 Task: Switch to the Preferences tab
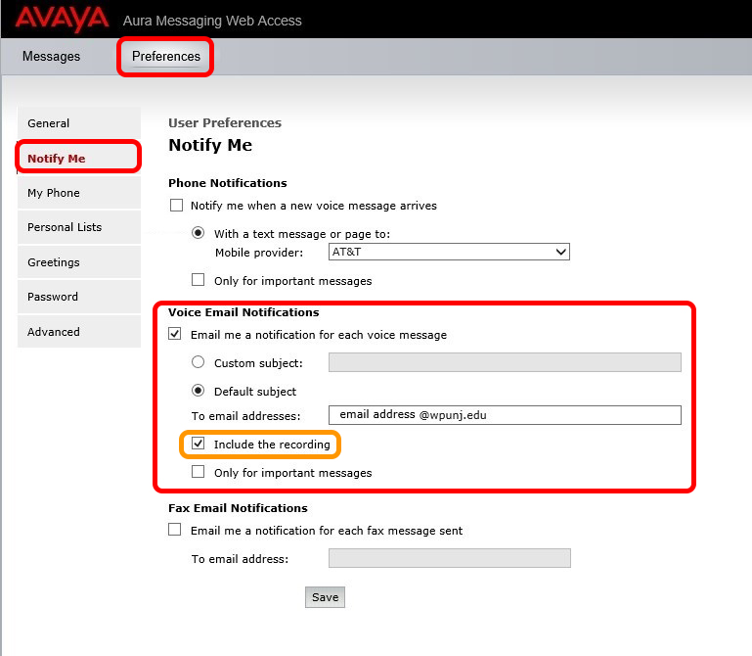click(166, 56)
